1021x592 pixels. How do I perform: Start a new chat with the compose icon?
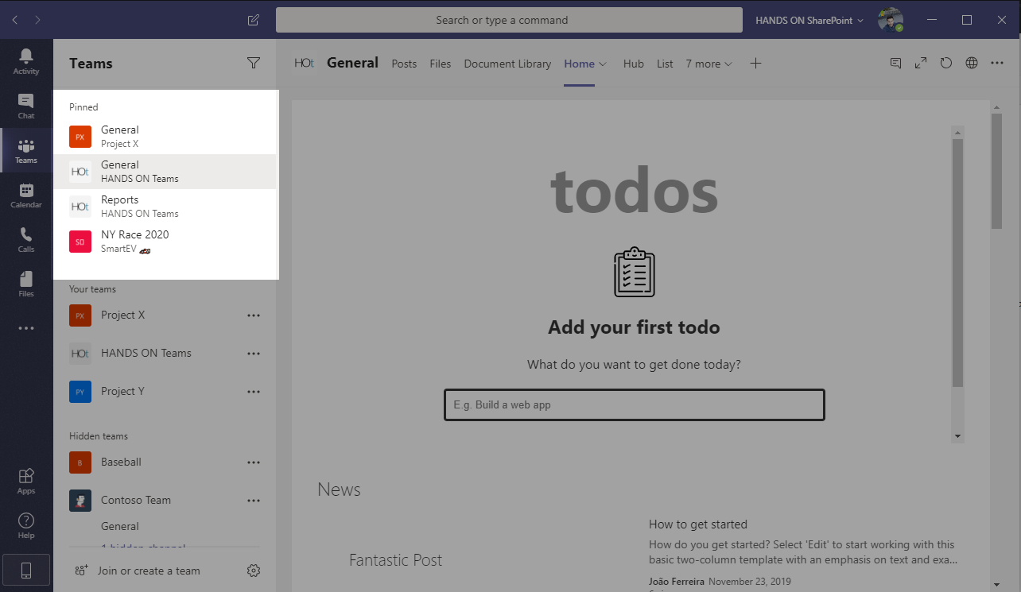253,19
